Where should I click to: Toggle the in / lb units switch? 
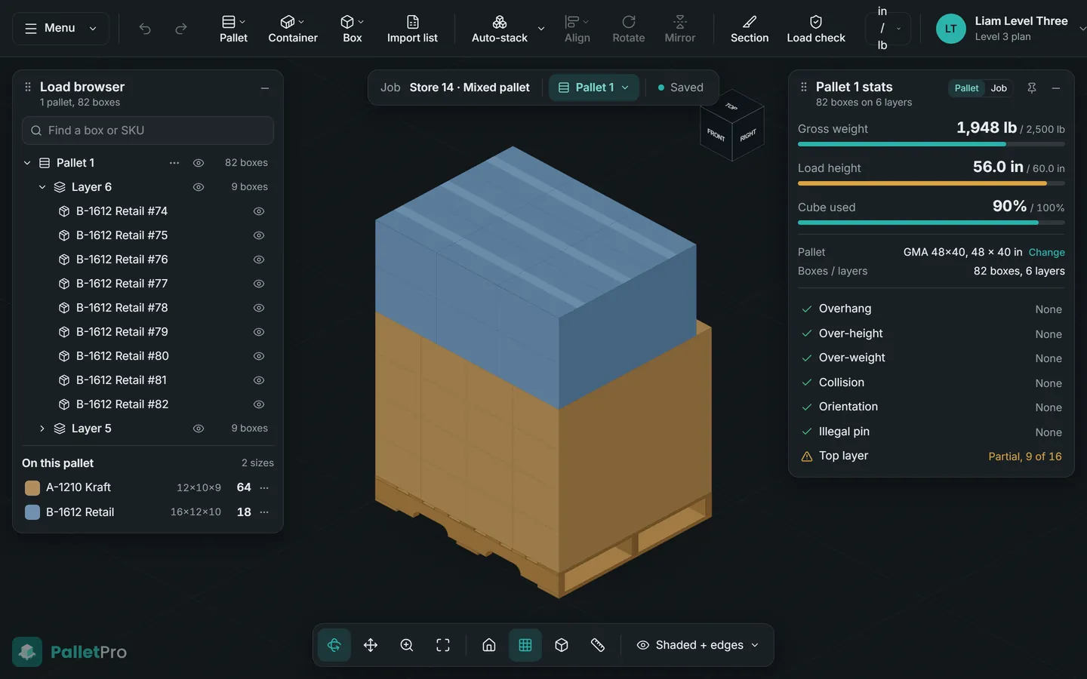tap(888, 29)
